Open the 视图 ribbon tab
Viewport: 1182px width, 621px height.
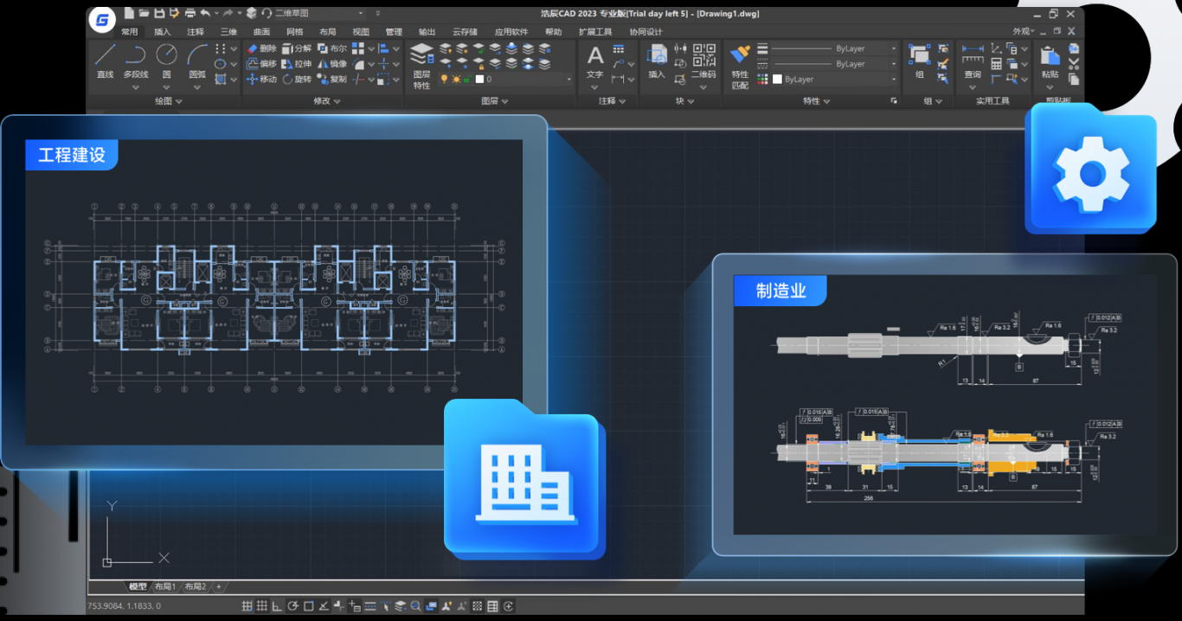pos(361,32)
